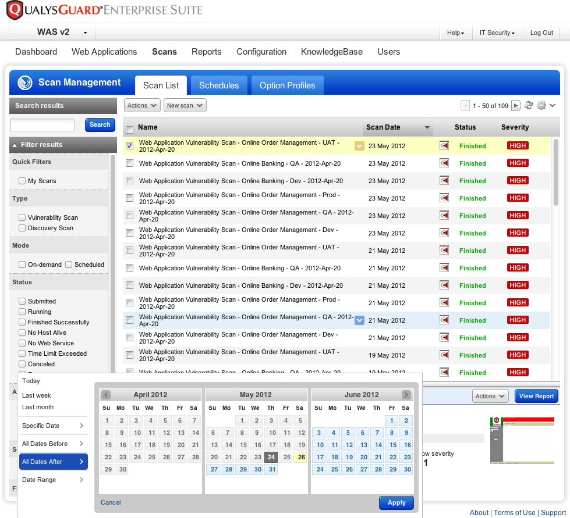The image size is (570, 518).
Task: Click the refresh list icon
Action: click(x=529, y=105)
